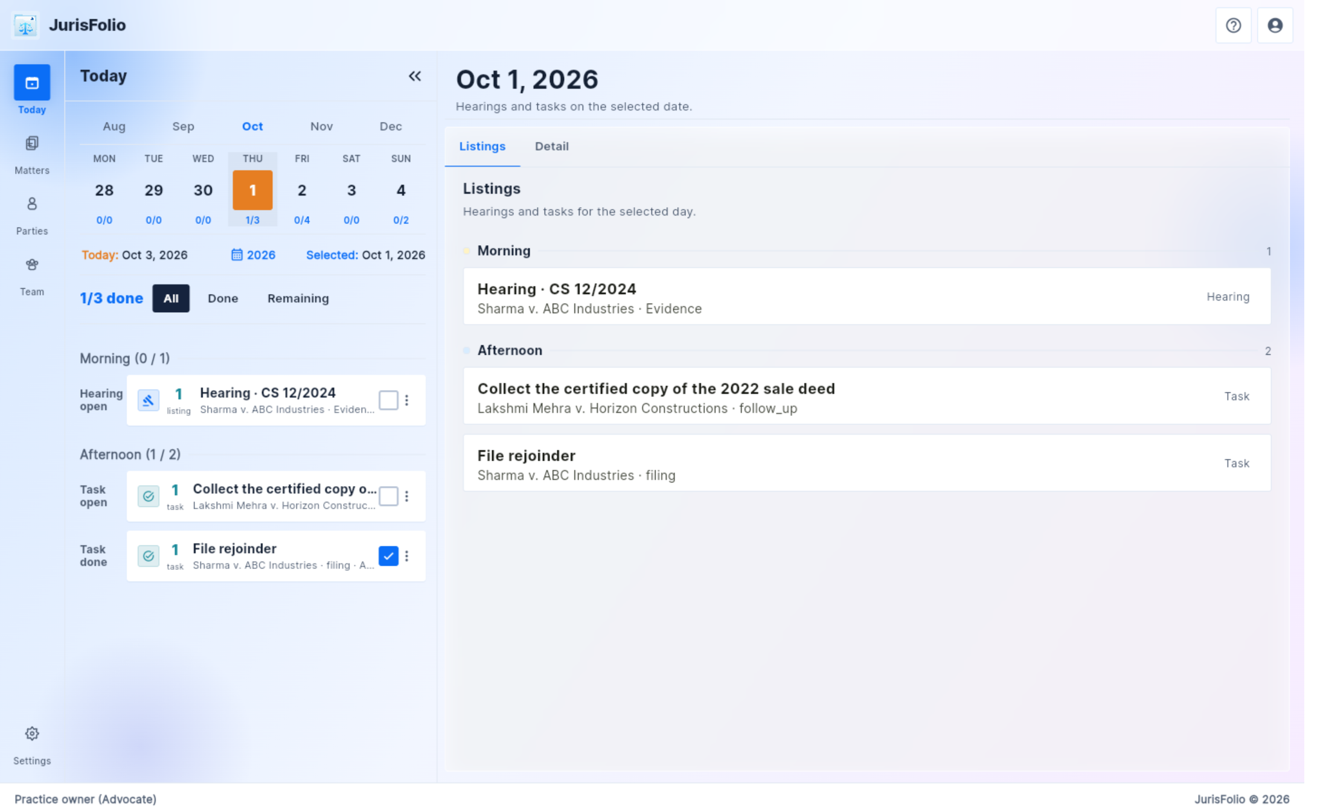Switch to the Detail tab
1320x809 pixels.
pos(551,146)
